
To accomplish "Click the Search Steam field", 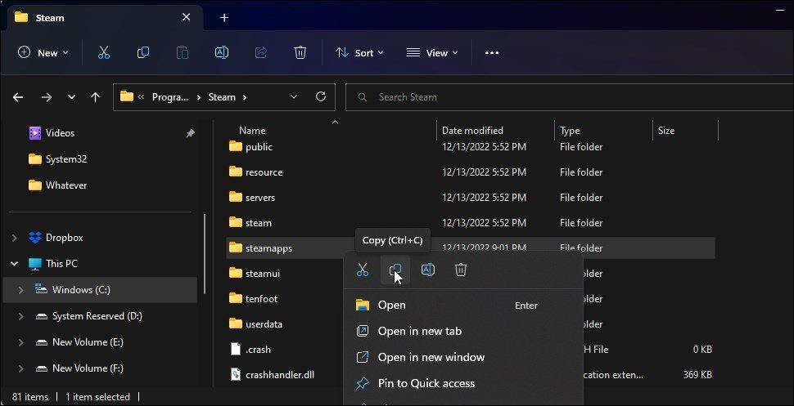I will (569, 97).
